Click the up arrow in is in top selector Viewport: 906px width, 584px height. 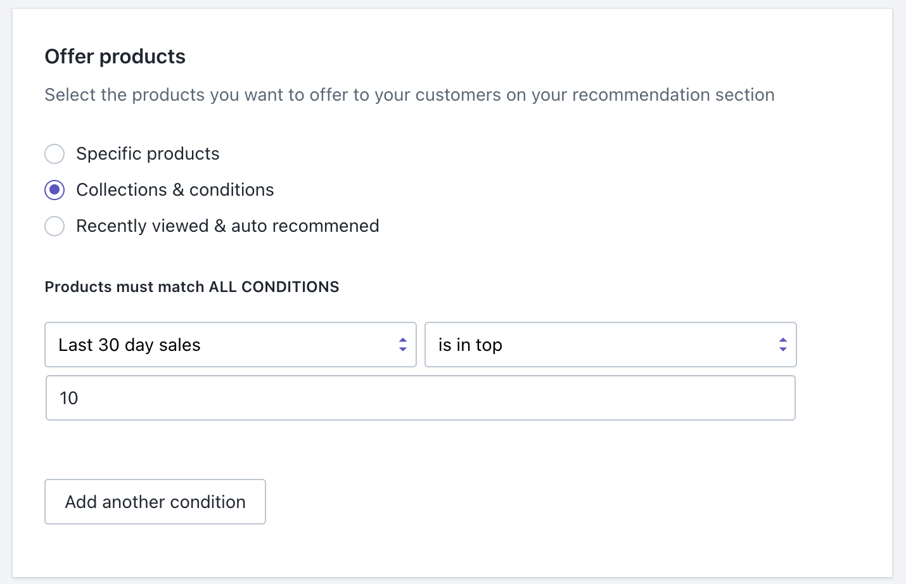point(783,340)
